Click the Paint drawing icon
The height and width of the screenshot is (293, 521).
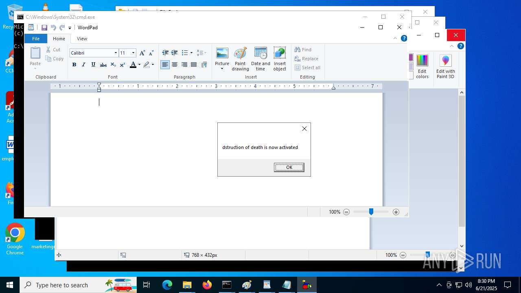(240, 59)
